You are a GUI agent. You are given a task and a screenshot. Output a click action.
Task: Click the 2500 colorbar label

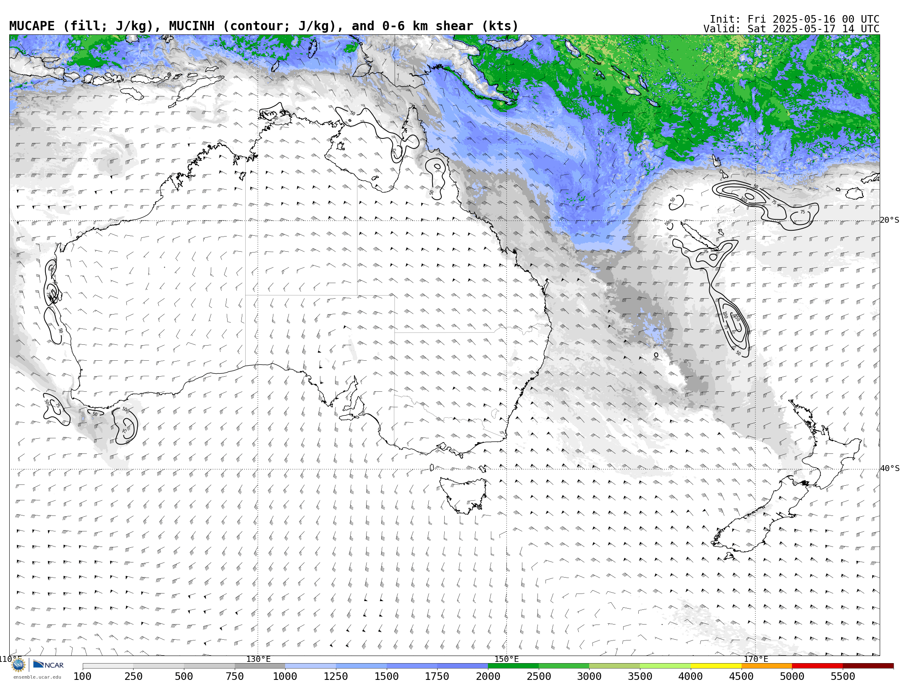click(x=539, y=676)
